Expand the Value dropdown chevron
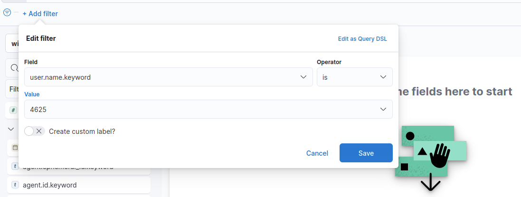Image resolution: width=521 pixels, height=197 pixels. [x=383, y=109]
